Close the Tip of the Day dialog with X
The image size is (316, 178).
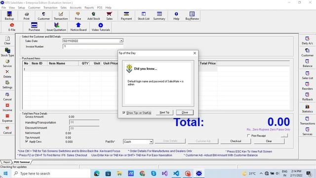point(195,53)
